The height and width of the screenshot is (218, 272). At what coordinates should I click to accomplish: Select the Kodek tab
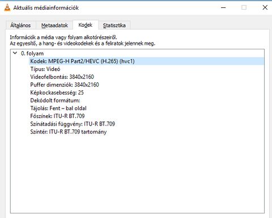pyautogui.click(x=86, y=25)
